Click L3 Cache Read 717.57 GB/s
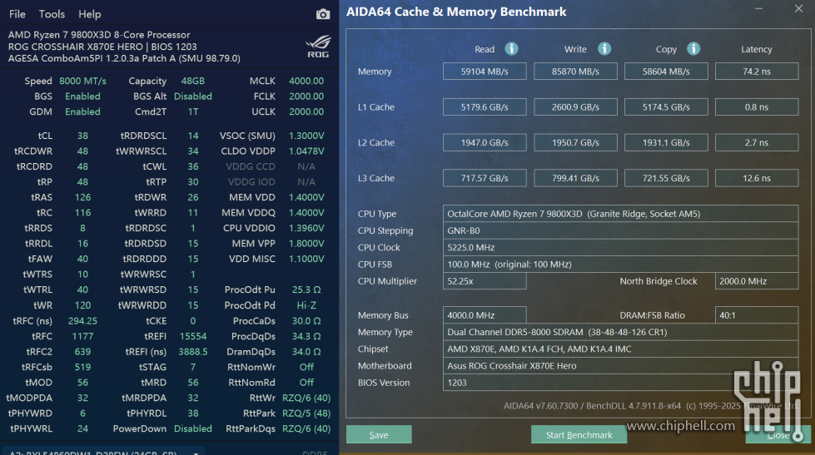The image size is (815, 455). [485, 178]
